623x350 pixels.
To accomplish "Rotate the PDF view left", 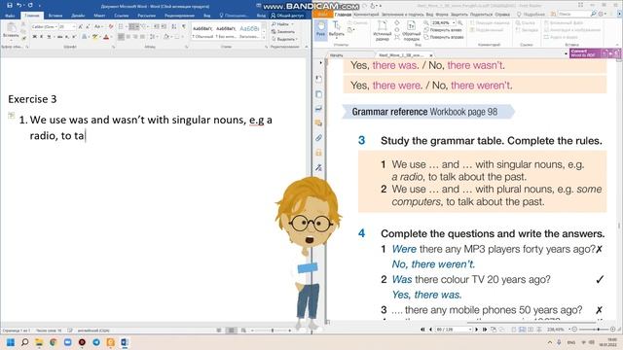I will point(443,30).
